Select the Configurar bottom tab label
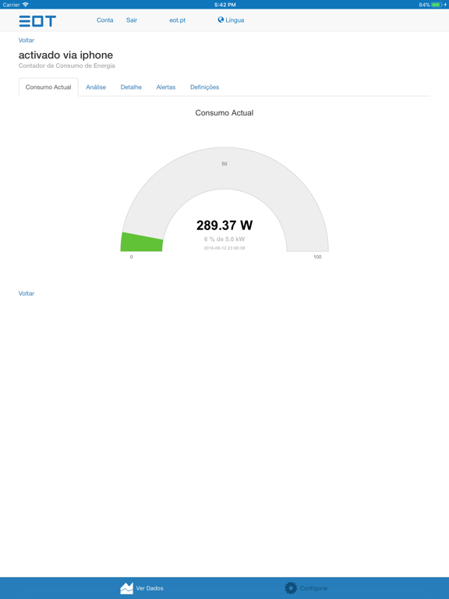This screenshot has width=449, height=599. coord(314,588)
